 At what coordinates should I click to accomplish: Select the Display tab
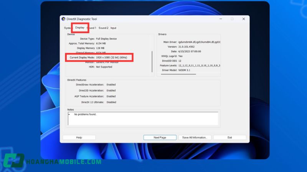pos(80,28)
